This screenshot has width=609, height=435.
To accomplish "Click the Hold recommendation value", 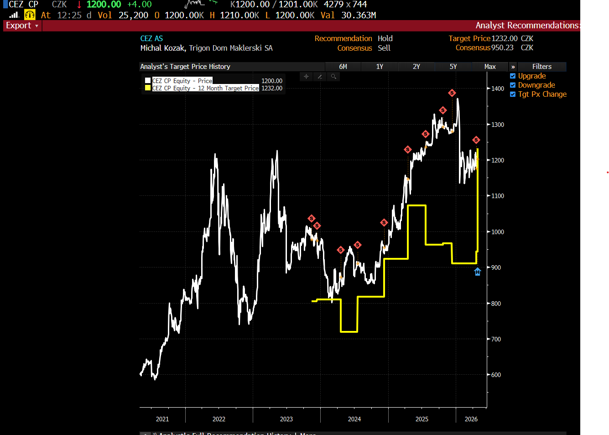I will (x=385, y=39).
